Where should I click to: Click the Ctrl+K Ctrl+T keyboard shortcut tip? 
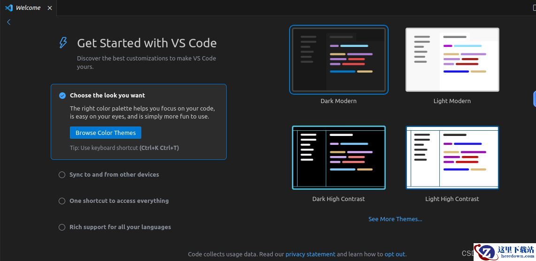(159, 148)
